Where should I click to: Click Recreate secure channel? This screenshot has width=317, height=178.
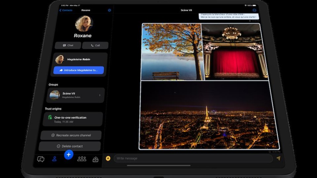(x=71, y=135)
